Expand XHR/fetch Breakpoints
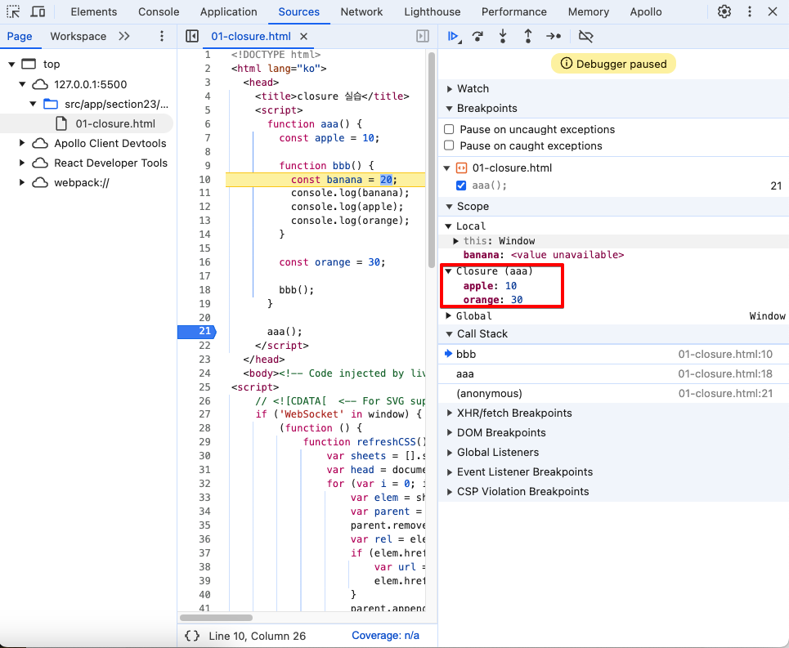 pyautogui.click(x=450, y=413)
